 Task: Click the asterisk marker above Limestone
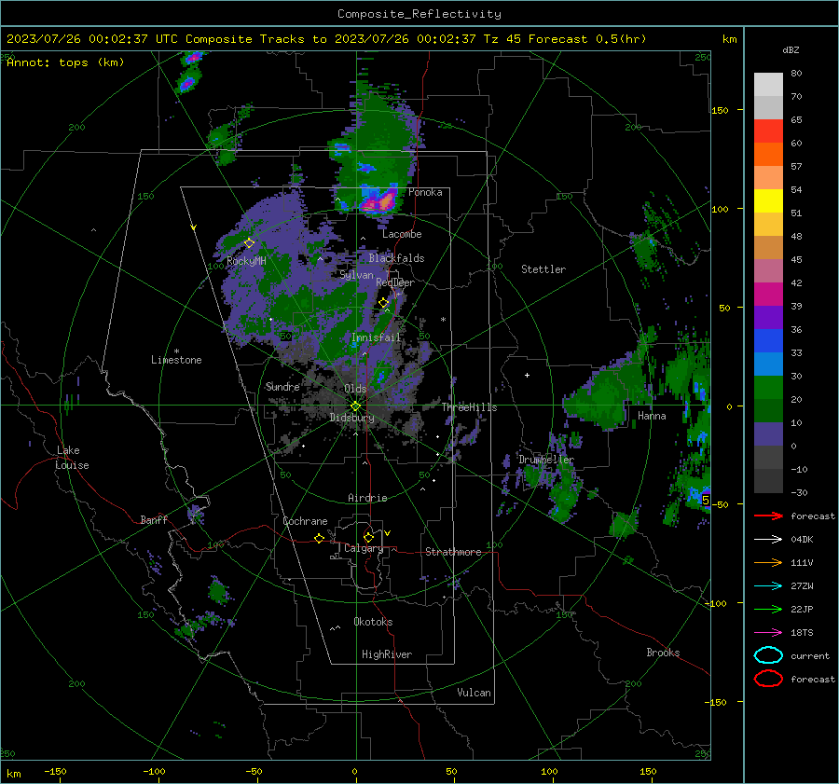click(x=176, y=351)
